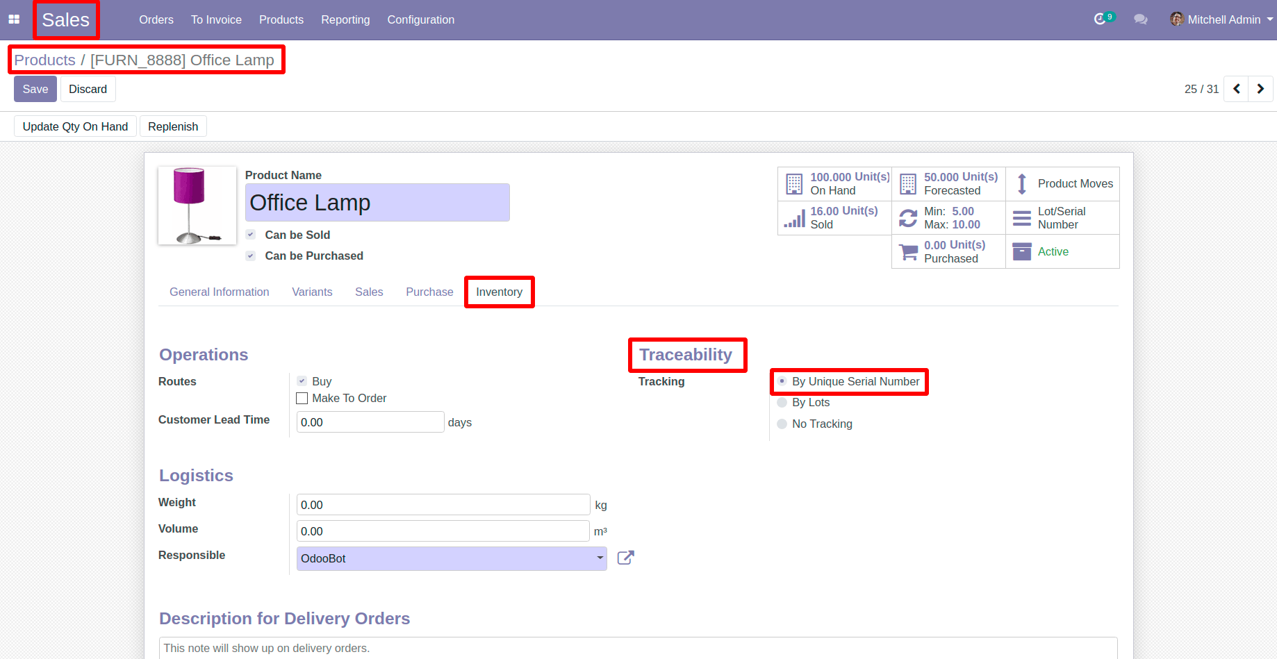Viewport: 1277px width, 659px height.
Task: Click the Product Moves arrows icon
Action: 1021,184
